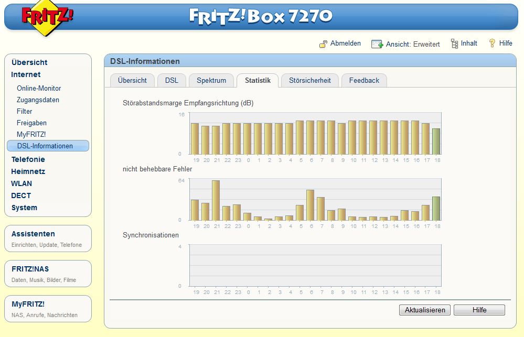
Task: Click the Aktualisieren button
Action: coord(425,310)
